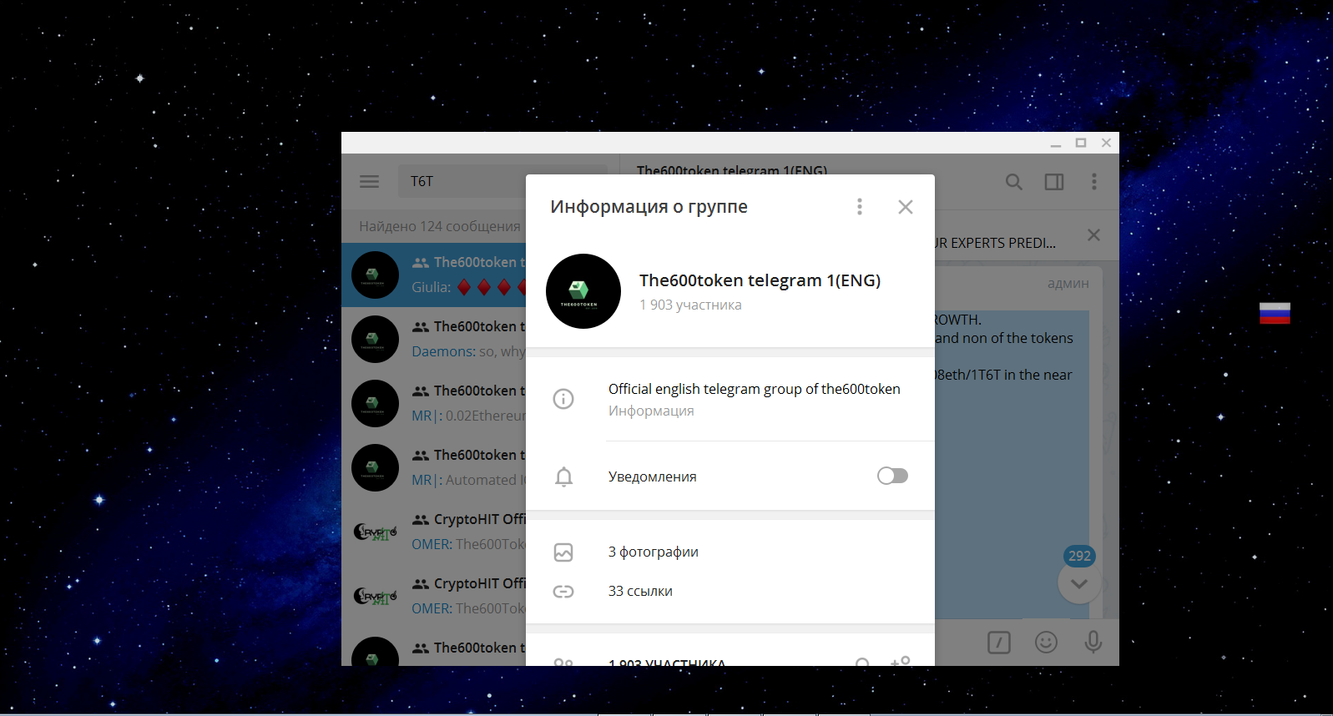Click the админ label in chat
Viewport: 1333px width, 716px height.
point(1068,284)
